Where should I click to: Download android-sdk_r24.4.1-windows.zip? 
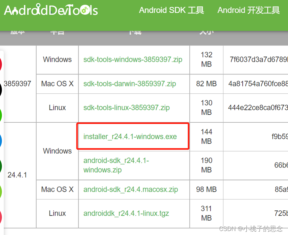coord(116,165)
